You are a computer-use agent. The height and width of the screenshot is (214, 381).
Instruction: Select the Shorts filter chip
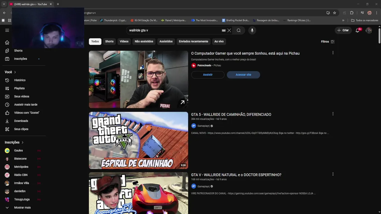(x=109, y=42)
